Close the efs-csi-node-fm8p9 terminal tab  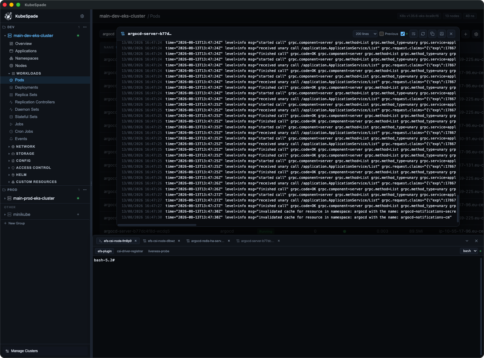136,241
